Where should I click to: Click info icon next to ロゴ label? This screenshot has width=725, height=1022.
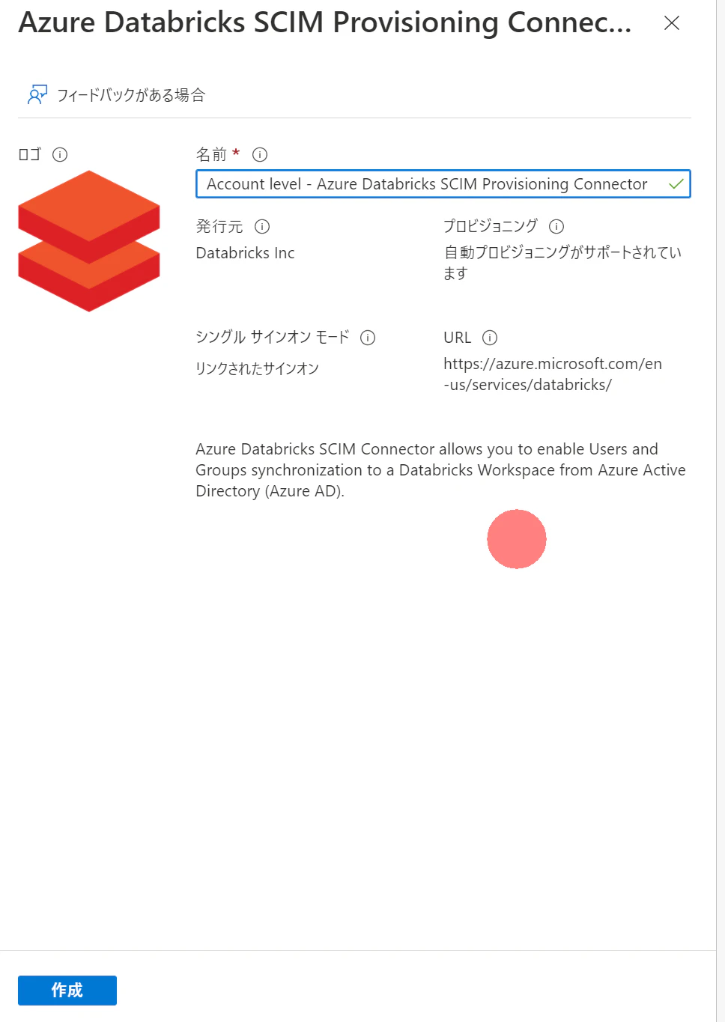coord(60,154)
